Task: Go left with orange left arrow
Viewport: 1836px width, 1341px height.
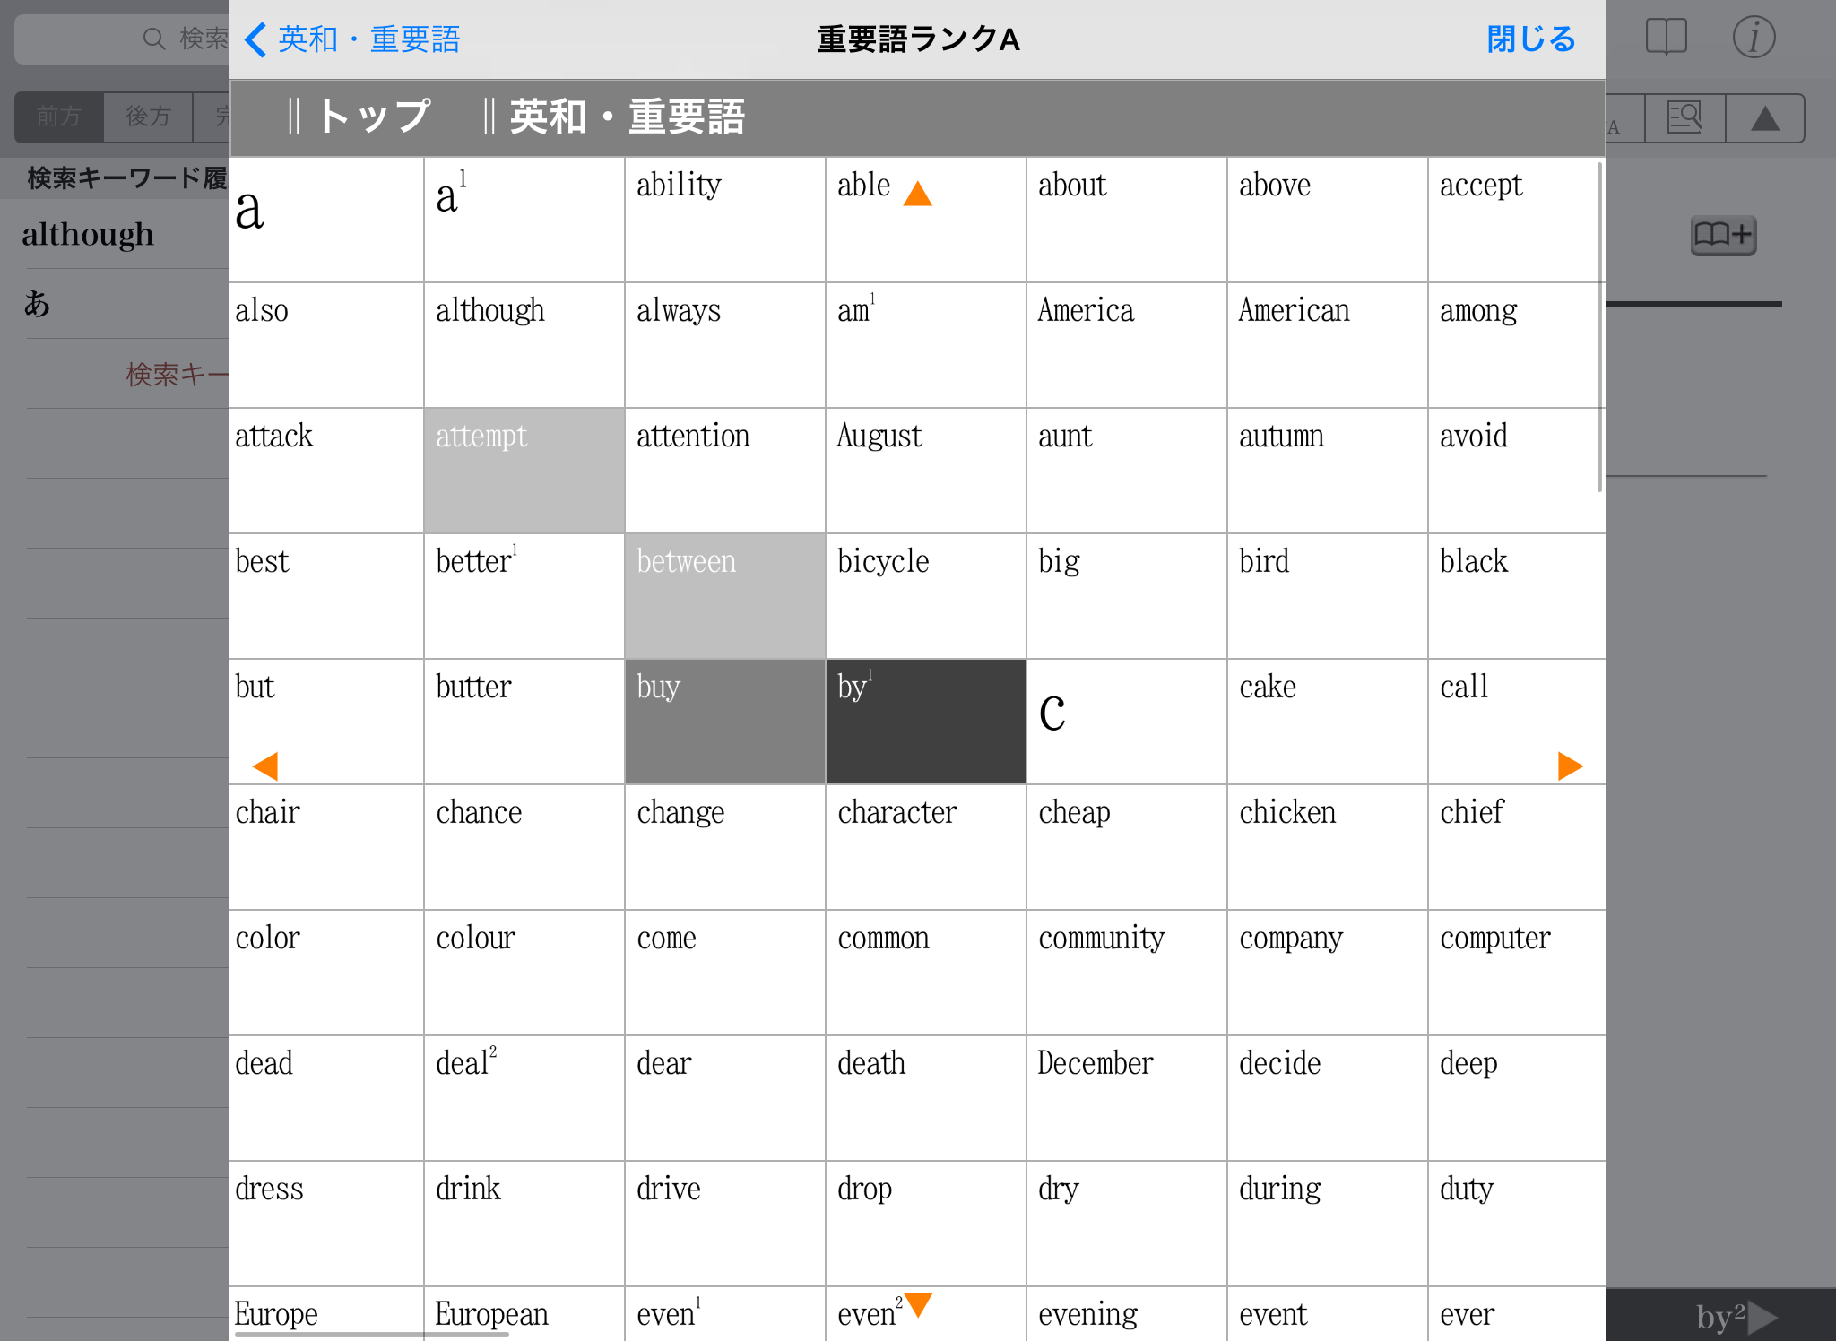Action: (x=265, y=766)
